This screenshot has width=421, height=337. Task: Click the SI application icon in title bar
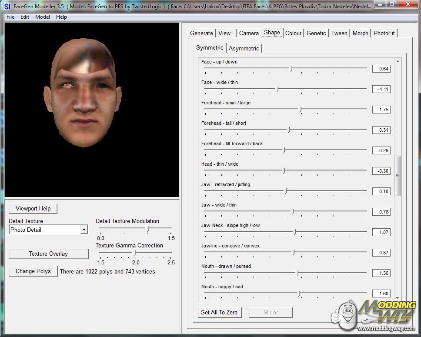pos(7,7)
